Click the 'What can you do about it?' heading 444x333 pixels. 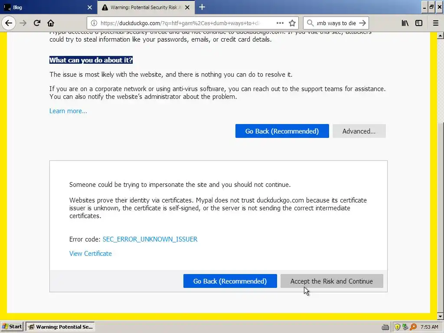click(x=91, y=60)
